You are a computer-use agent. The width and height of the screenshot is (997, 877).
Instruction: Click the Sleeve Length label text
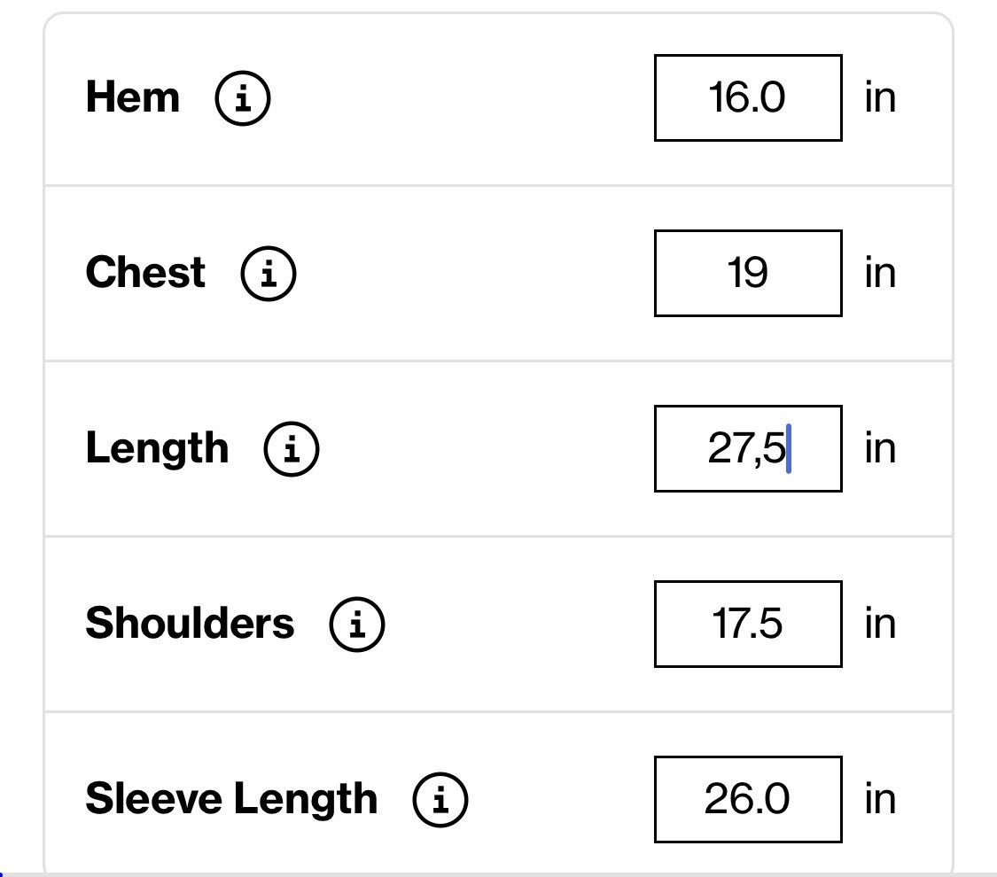(x=232, y=799)
